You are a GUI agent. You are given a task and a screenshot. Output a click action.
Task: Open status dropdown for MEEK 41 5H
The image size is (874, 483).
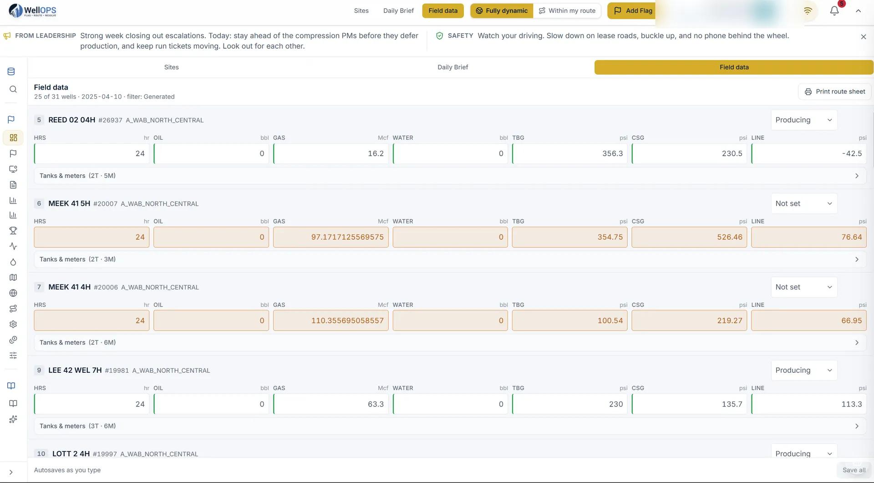coord(804,203)
